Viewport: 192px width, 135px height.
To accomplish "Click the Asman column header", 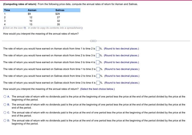I will click(x=32, y=10).
